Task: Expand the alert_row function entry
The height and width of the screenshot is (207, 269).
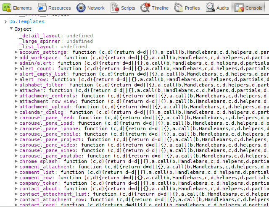Action: pyautogui.click(x=16, y=79)
